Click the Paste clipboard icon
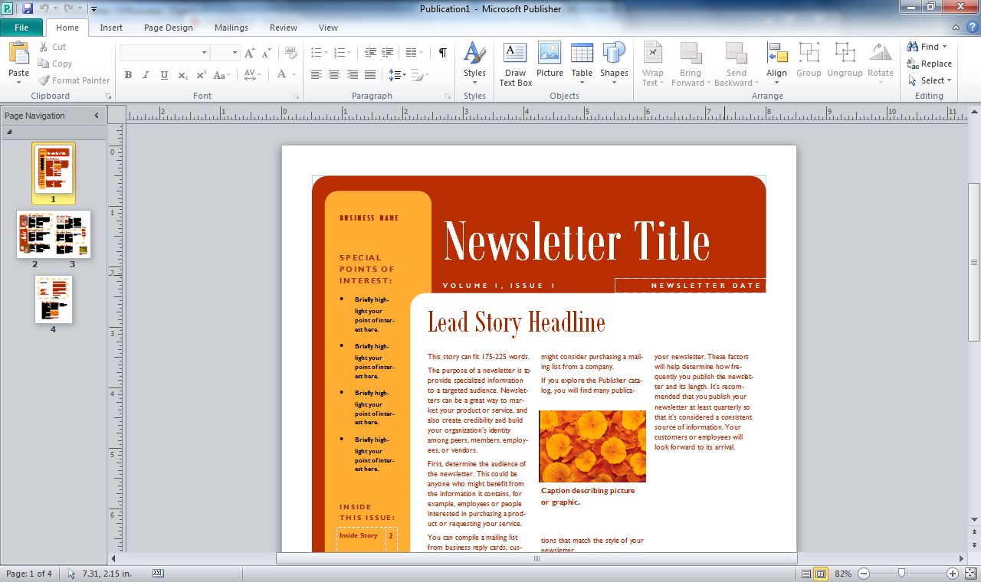 coord(18,61)
